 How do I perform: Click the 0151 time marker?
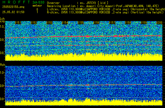coord(18,23)
